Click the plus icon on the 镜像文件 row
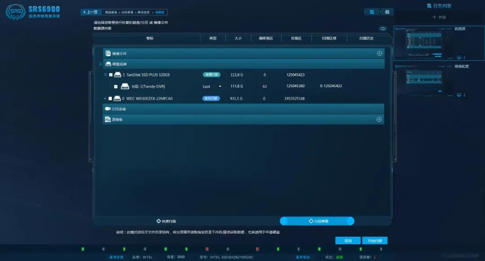 (379, 53)
